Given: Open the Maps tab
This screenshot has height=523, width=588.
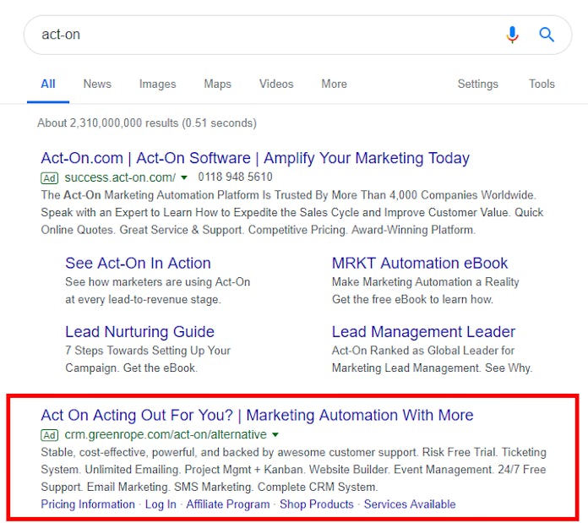Looking at the screenshot, I should click(217, 84).
